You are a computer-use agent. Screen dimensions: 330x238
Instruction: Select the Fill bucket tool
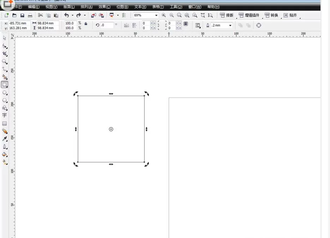point(5,155)
